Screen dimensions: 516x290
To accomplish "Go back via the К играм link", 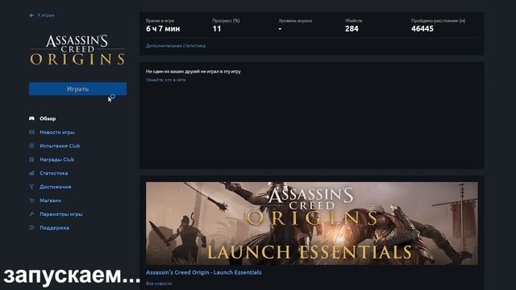I will [46, 15].
